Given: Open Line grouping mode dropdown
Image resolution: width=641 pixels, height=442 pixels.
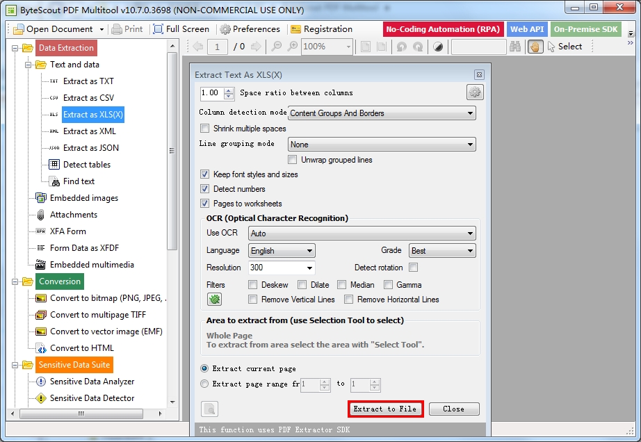Looking at the screenshot, I should [382, 145].
